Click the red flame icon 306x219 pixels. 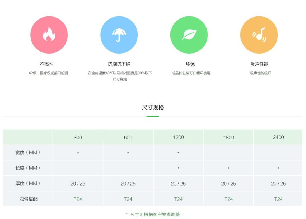tap(49, 35)
